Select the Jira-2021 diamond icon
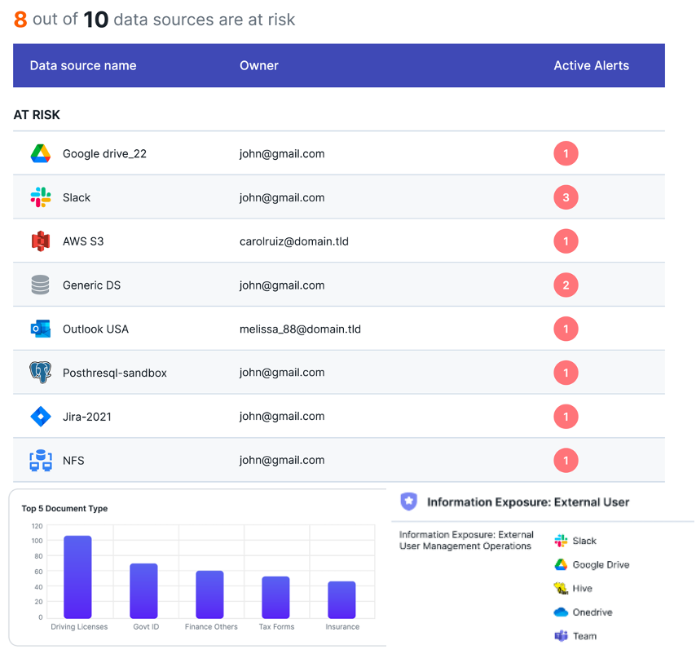 point(41,417)
